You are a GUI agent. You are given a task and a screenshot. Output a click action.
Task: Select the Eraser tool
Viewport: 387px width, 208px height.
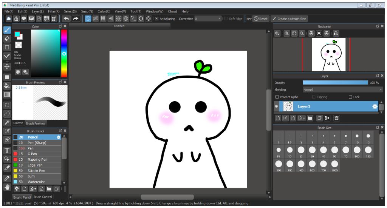pyautogui.click(x=7, y=39)
